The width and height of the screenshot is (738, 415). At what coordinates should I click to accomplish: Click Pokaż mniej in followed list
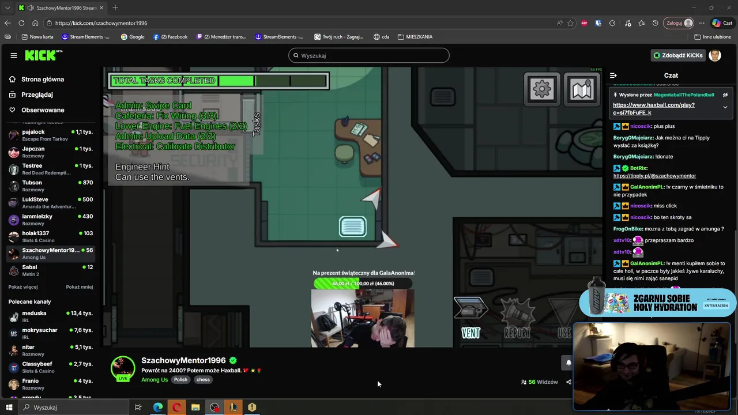click(x=79, y=287)
